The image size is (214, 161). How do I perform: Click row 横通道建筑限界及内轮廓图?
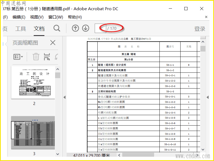144,86
